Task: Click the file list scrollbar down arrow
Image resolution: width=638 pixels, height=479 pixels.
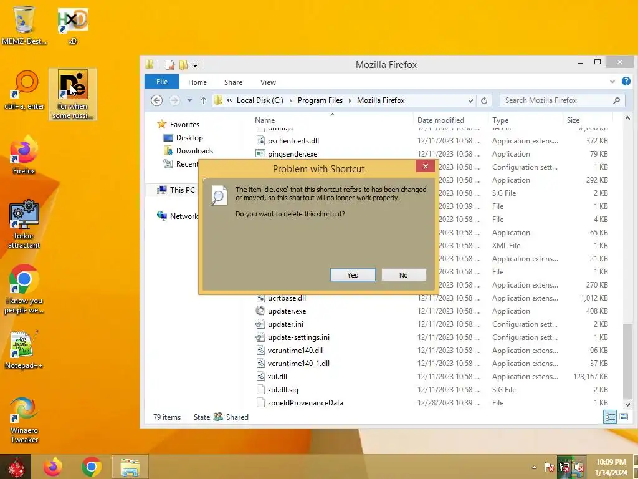Action: 627,404
